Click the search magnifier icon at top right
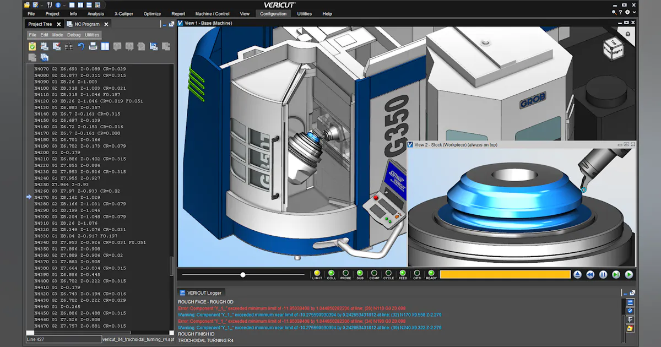 click(614, 12)
